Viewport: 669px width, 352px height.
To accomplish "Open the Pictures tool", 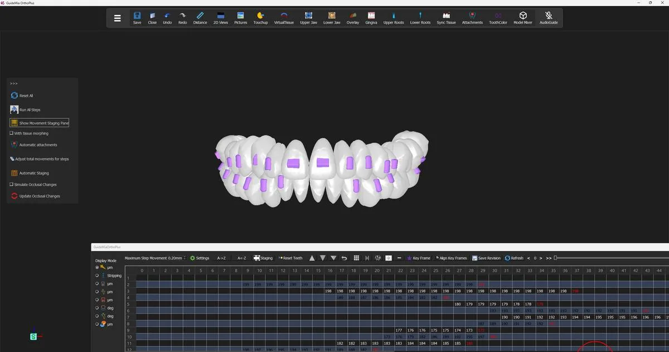I will tap(240, 18).
